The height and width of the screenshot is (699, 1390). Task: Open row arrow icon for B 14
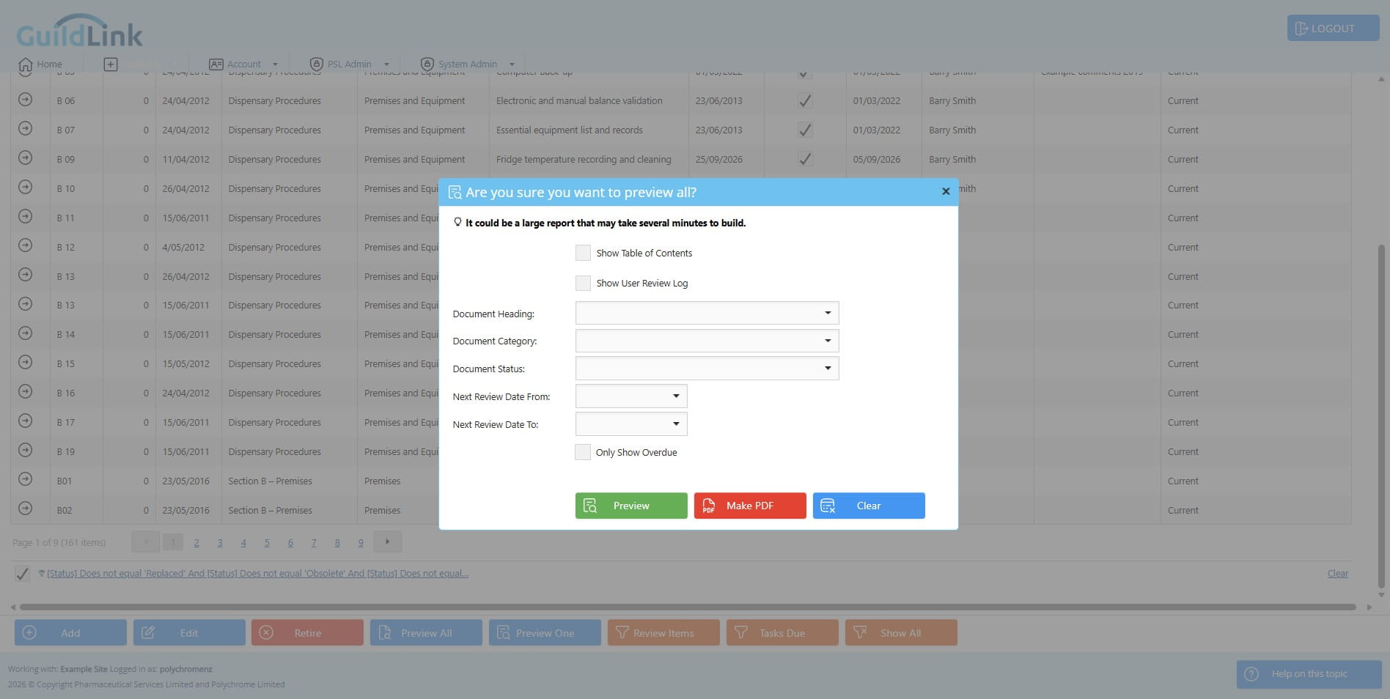pos(25,333)
